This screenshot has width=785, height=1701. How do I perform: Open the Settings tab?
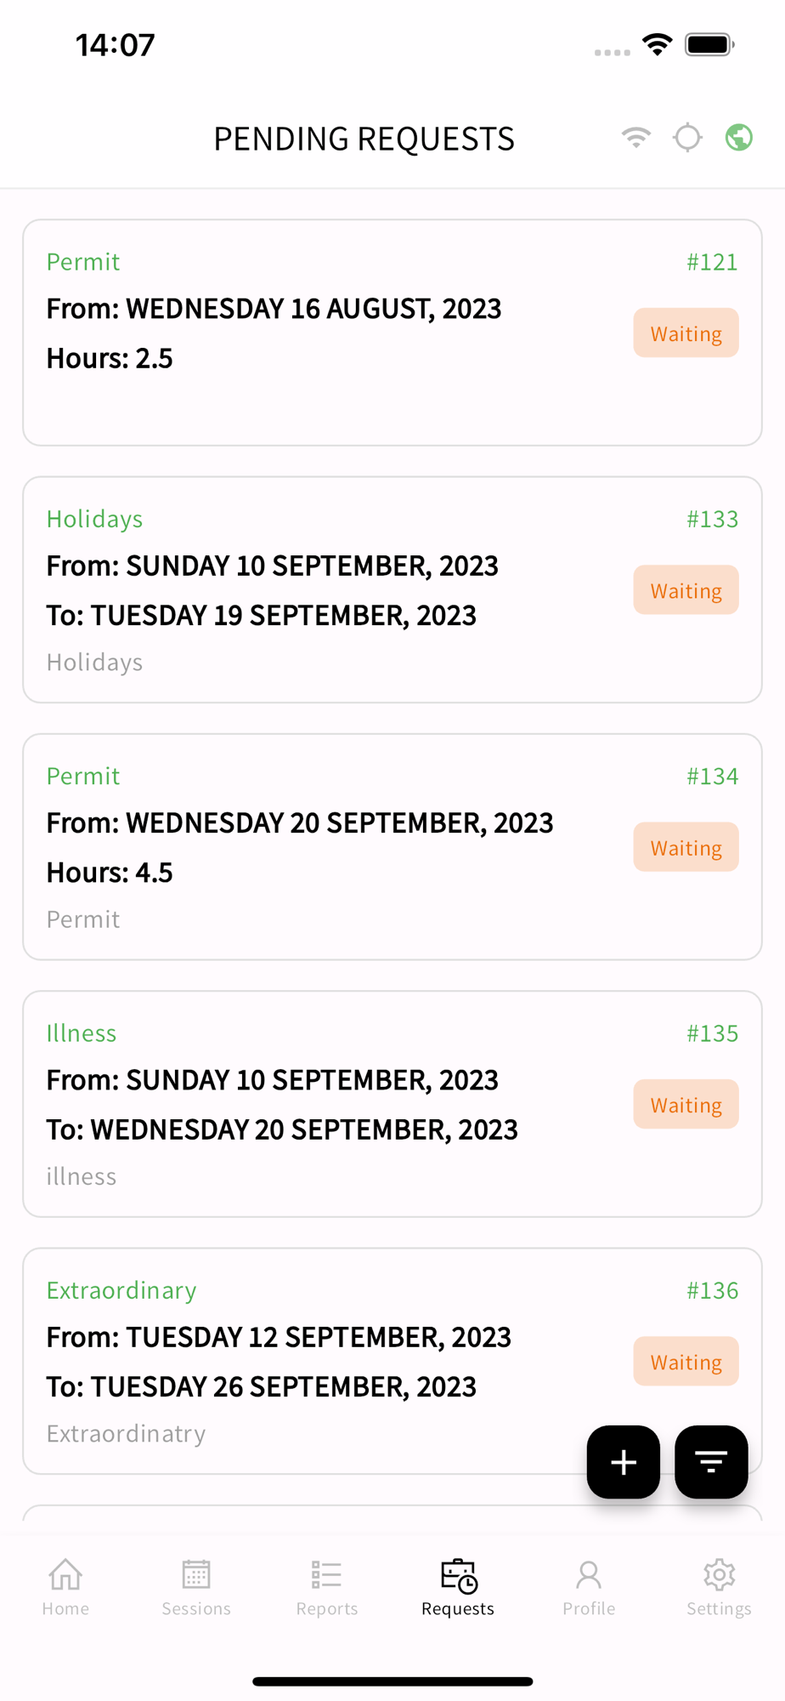click(719, 1587)
